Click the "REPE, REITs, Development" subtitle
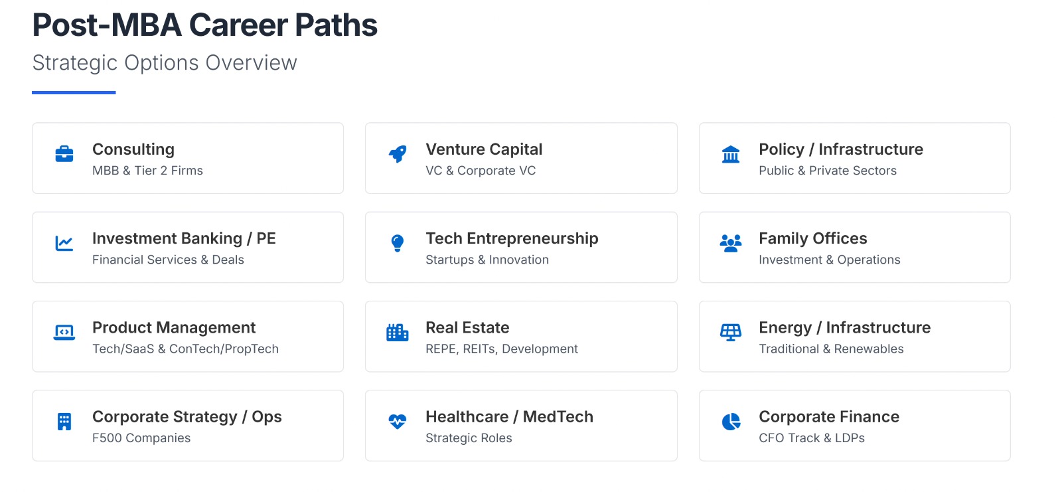The width and height of the screenshot is (1062, 492). (501, 349)
